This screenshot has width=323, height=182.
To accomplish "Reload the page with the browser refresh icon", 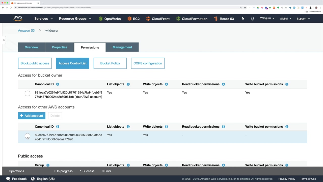I will (x=11, y=8).
